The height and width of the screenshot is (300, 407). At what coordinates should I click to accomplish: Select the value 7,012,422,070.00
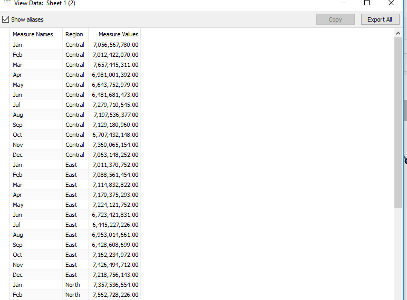[x=116, y=55]
